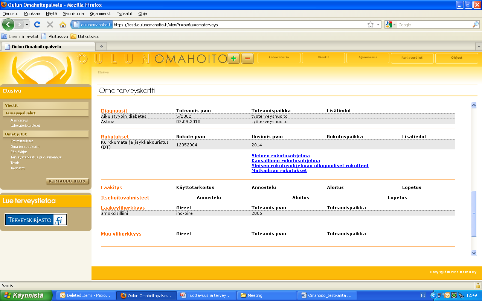Reload the page with the refresh icon

click(37, 24)
